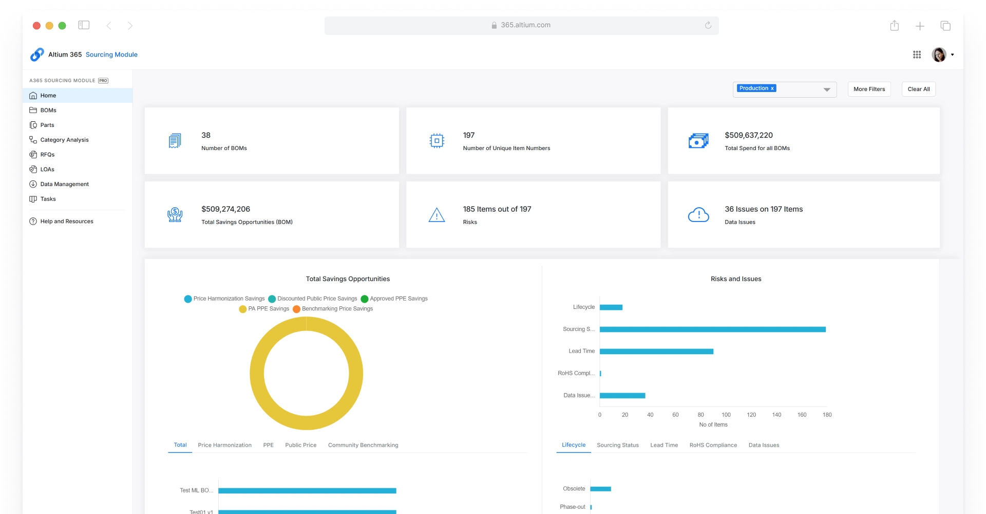Open the user account menu caret

tap(953, 54)
